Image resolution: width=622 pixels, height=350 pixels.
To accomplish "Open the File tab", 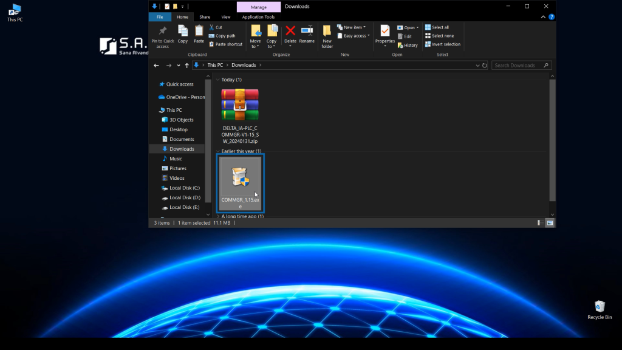I will pyautogui.click(x=160, y=17).
